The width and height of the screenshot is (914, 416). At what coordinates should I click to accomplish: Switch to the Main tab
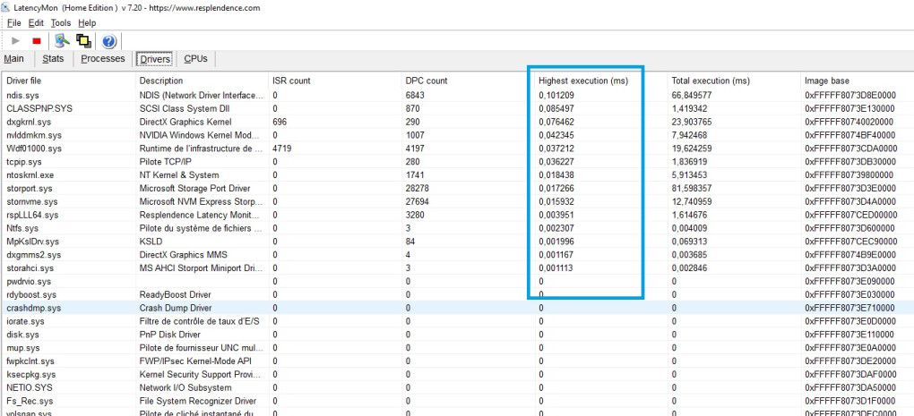[14, 59]
